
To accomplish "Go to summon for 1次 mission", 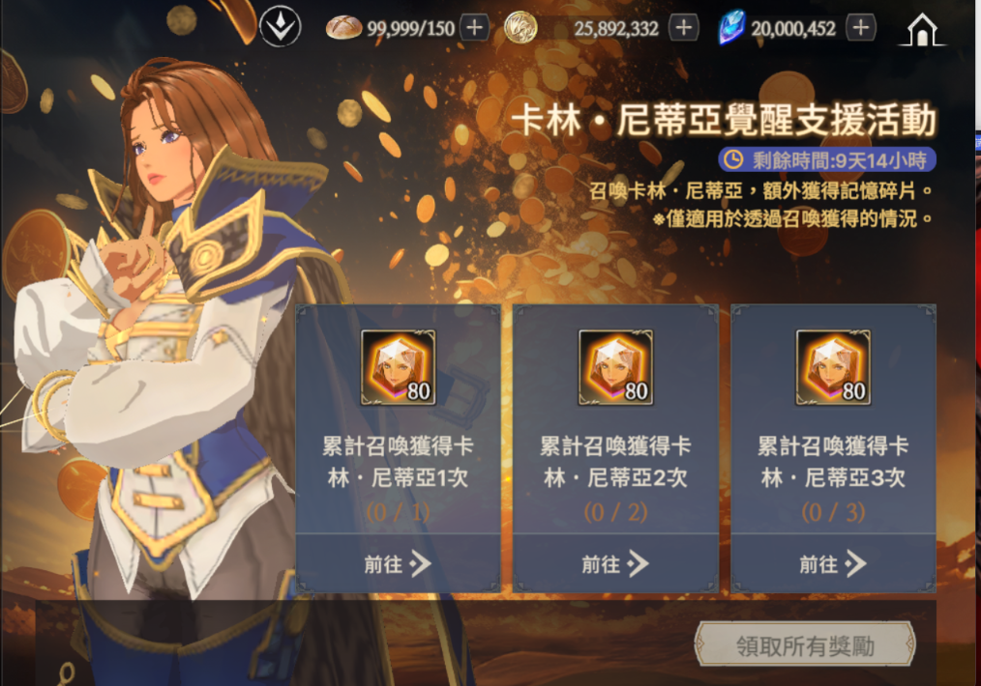I will click(x=398, y=563).
